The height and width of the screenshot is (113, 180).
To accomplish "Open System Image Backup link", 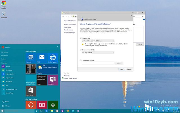I will point(70,78).
